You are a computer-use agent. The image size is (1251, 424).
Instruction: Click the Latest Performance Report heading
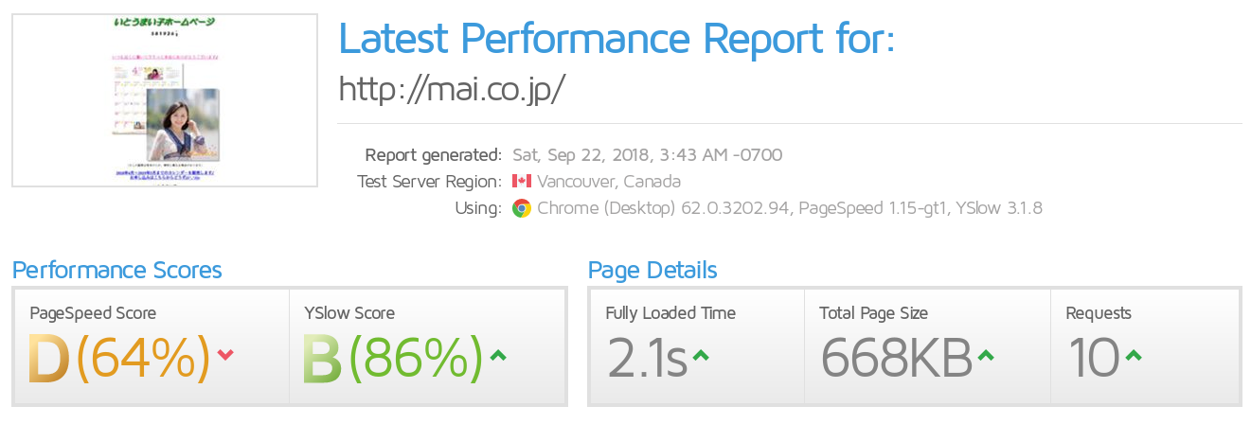(x=617, y=39)
